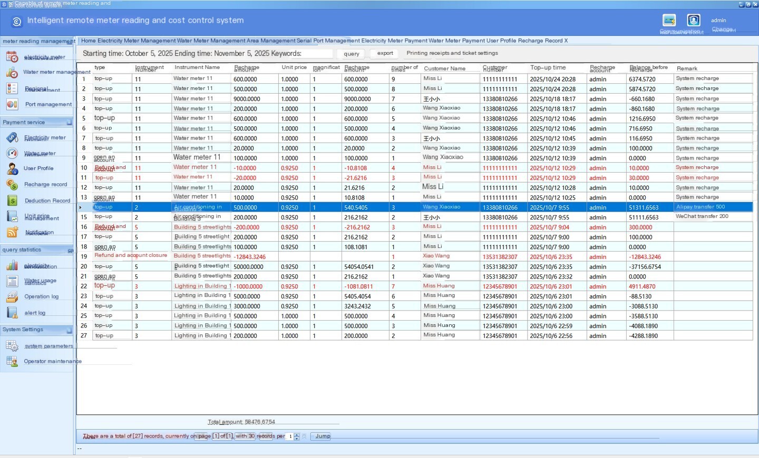Viewport: 759px width, 458px height.
Task: Open Unit price management sidebar icon
Action: pyautogui.click(x=12, y=216)
